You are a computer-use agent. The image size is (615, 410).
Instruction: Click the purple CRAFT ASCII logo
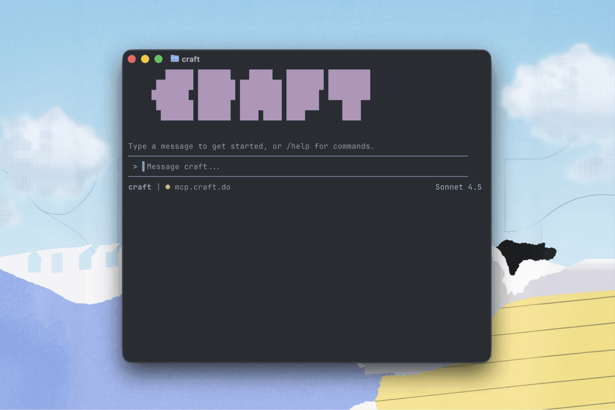(x=261, y=95)
